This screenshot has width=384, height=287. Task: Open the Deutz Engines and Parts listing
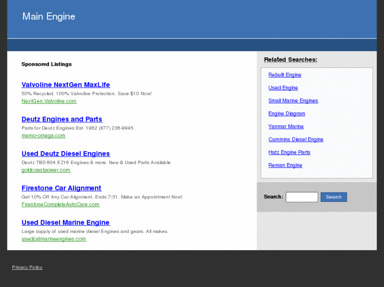(62, 119)
